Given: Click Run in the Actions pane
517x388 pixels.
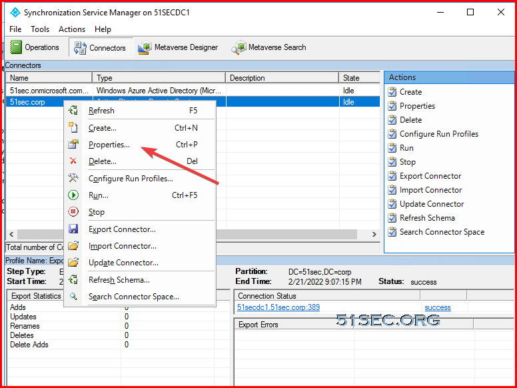Looking at the screenshot, I should pyautogui.click(x=406, y=148).
